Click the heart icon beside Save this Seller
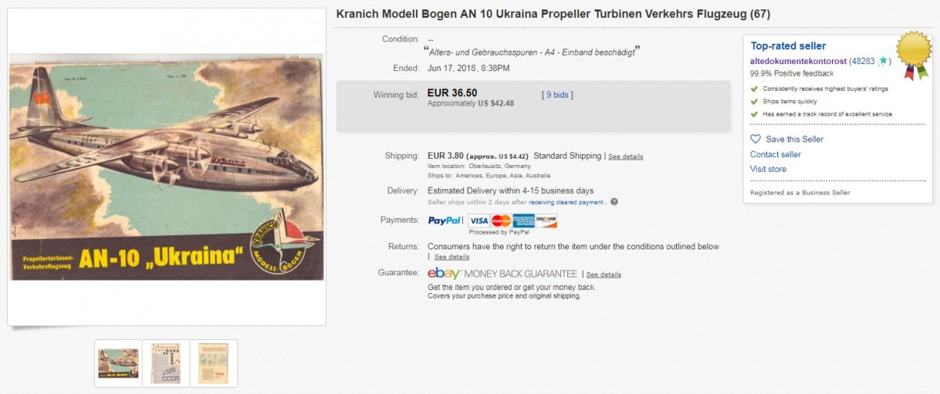The height and width of the screenshot is (394, 940). (756, 139)
